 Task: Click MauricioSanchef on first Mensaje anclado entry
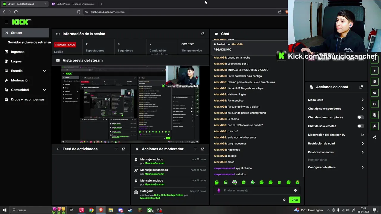154,163
